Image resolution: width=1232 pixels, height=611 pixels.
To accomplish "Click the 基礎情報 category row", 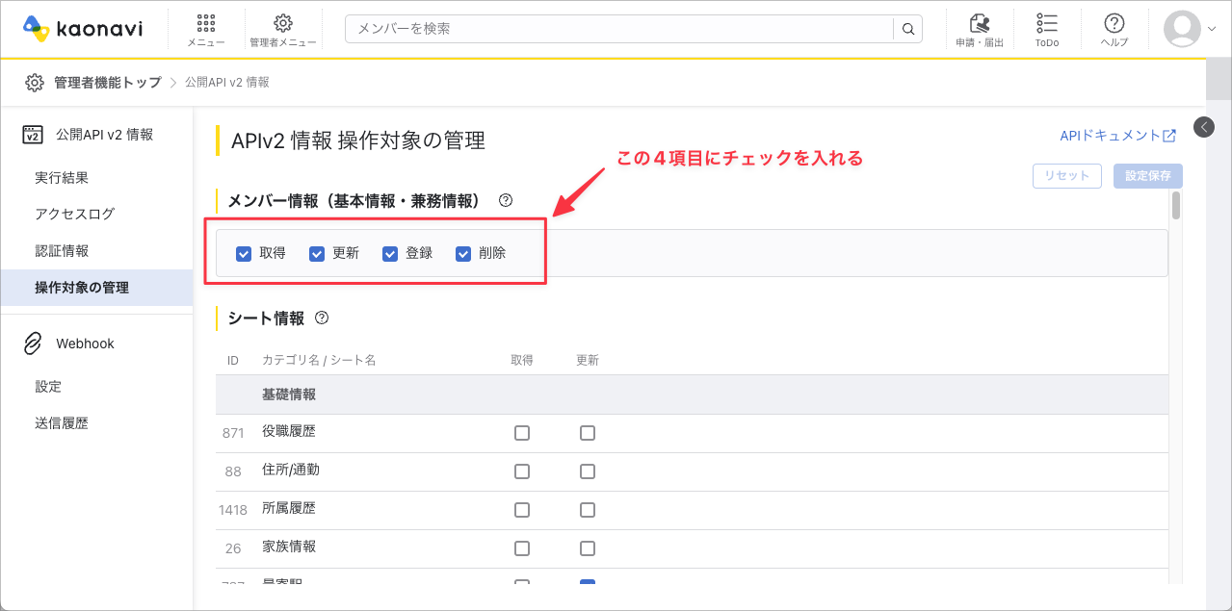I will [692, 395].
